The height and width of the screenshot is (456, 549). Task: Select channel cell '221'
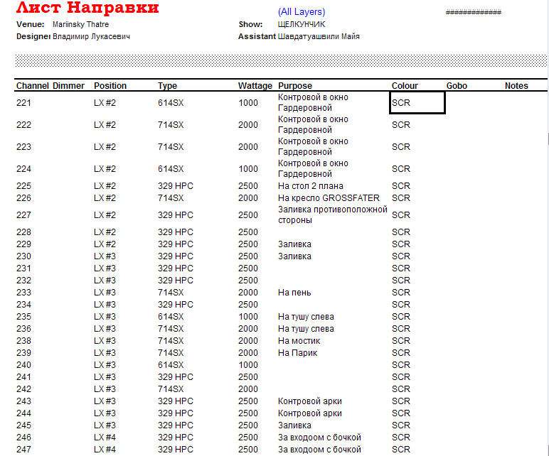23,103
